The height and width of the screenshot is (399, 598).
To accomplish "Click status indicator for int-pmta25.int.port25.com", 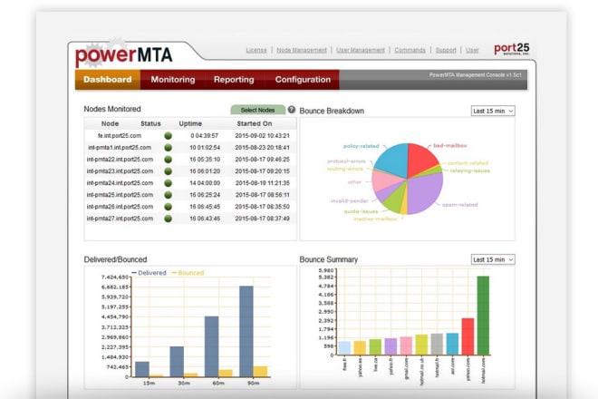I will click(168, 195).
